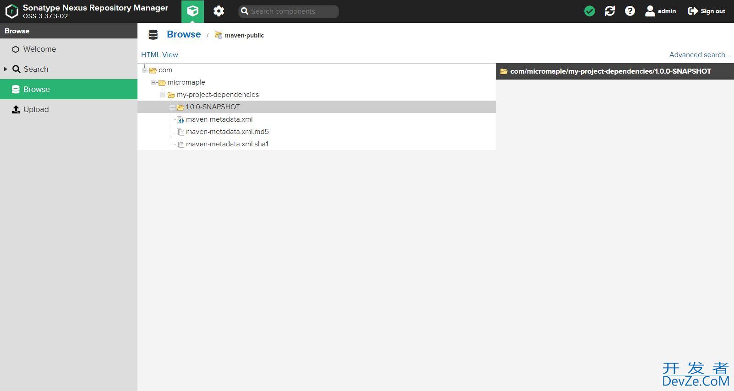Click the Search magnifier sidebar icon
This screenshot has height=391, width=734.
tap(16, 69)
